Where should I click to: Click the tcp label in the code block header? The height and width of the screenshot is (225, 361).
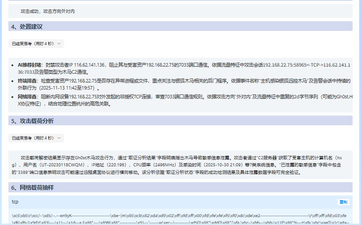(15, 202)
